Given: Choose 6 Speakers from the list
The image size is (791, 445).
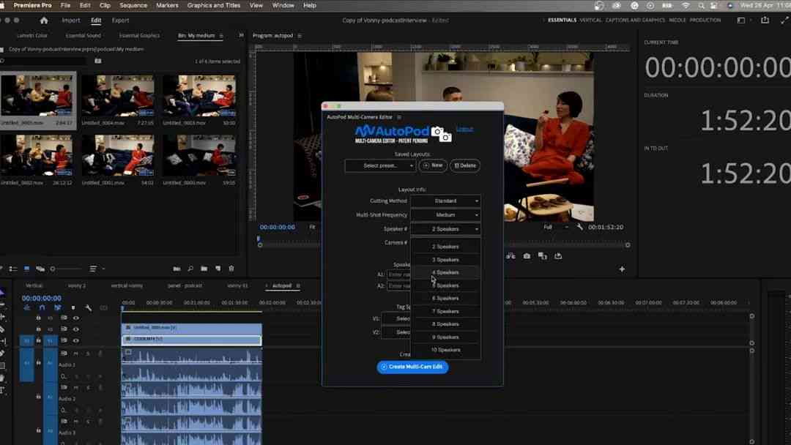Looking at the screenshot, I should coord(445,299).
